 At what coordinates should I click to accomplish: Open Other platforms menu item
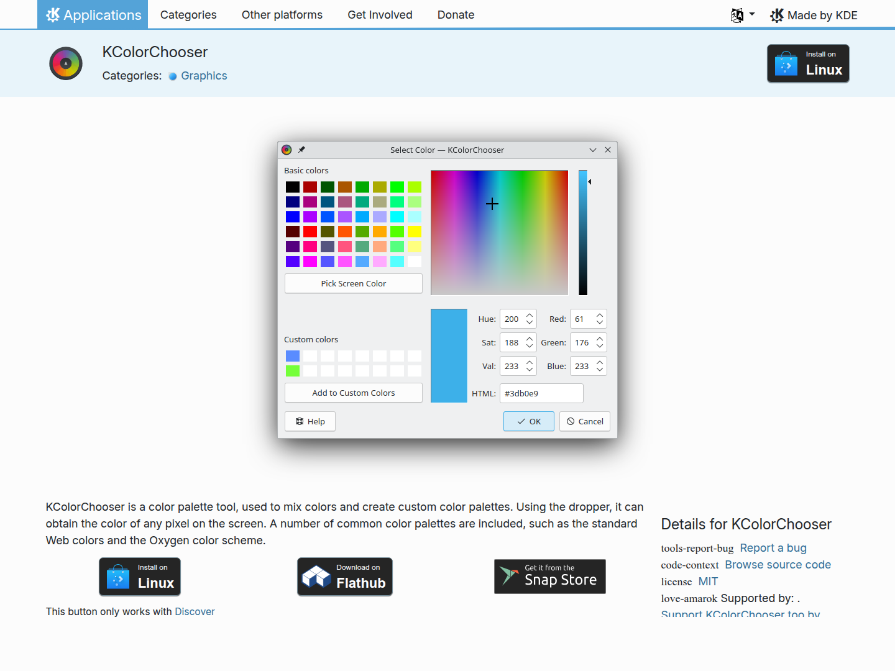coord(282,15)
